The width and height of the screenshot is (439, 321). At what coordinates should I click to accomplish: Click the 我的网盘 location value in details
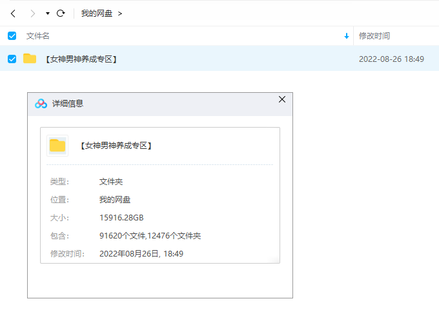pos(115,200)
